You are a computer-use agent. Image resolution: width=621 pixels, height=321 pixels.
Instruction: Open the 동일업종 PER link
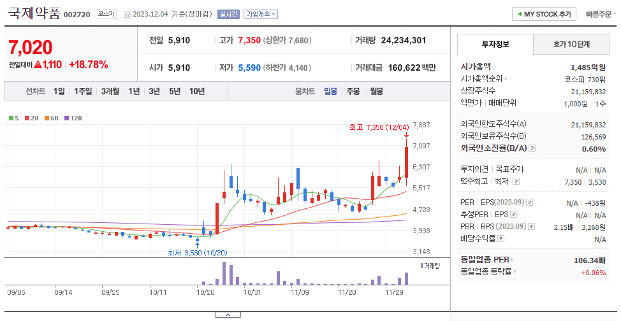click(x=486, y=260)
